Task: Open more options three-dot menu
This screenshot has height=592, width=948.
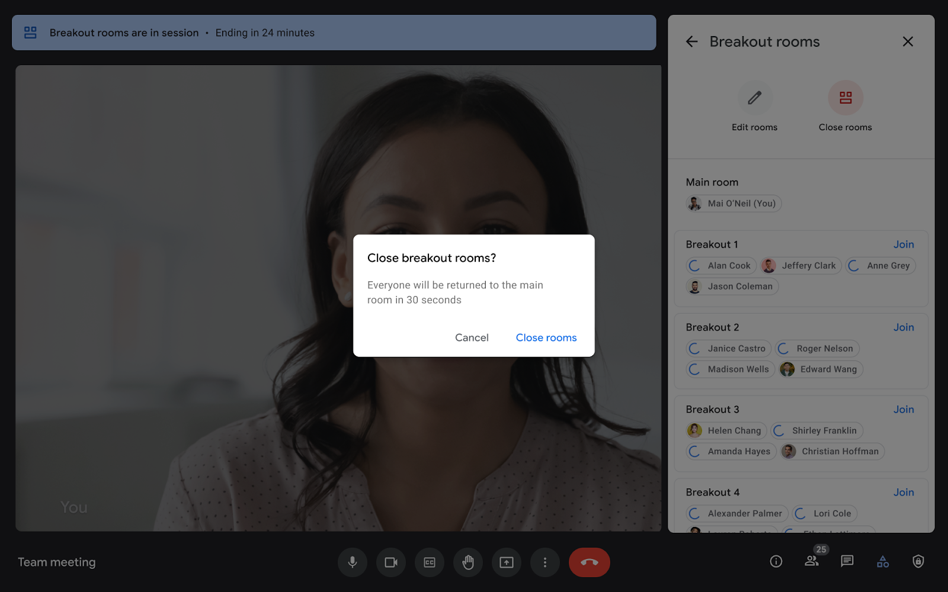Action: pyautogui.click(x=545, y=562)
